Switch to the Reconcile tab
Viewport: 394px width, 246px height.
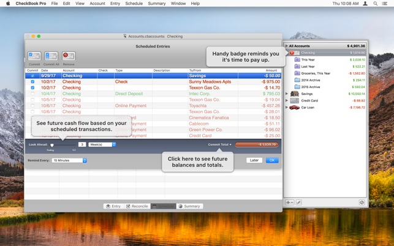137,206
